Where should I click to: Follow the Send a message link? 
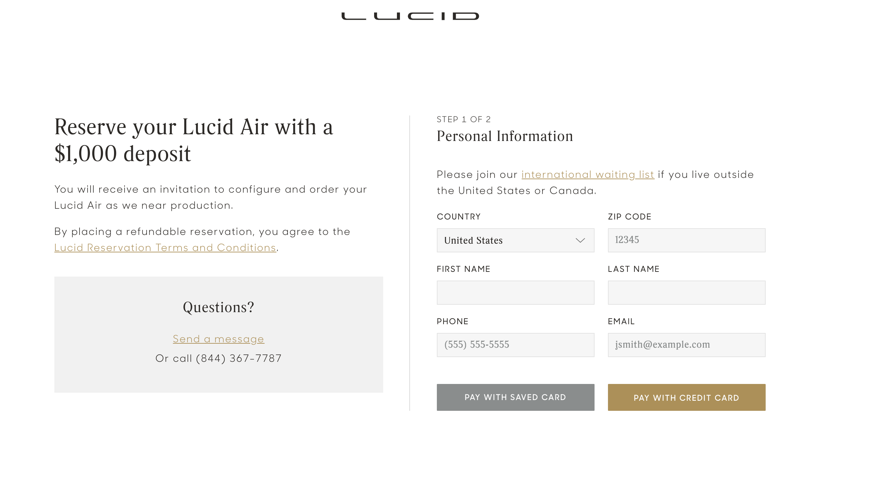tap(218, 339)
